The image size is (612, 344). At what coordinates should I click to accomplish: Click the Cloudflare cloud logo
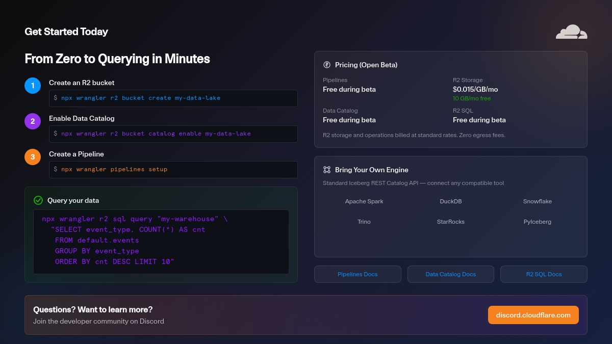(x=571, y=32)
